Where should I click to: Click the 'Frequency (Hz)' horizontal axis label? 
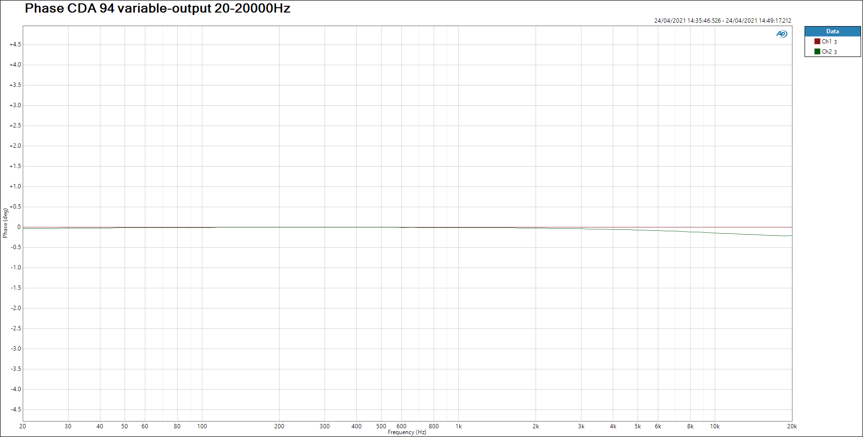pyautogui.click(x=407, y=432)
